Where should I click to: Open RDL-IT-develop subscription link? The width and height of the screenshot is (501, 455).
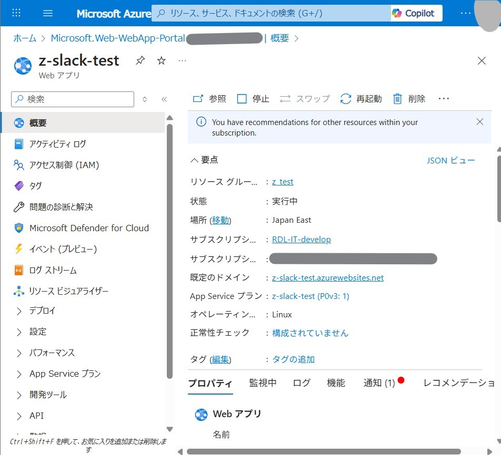click(302, 239)
